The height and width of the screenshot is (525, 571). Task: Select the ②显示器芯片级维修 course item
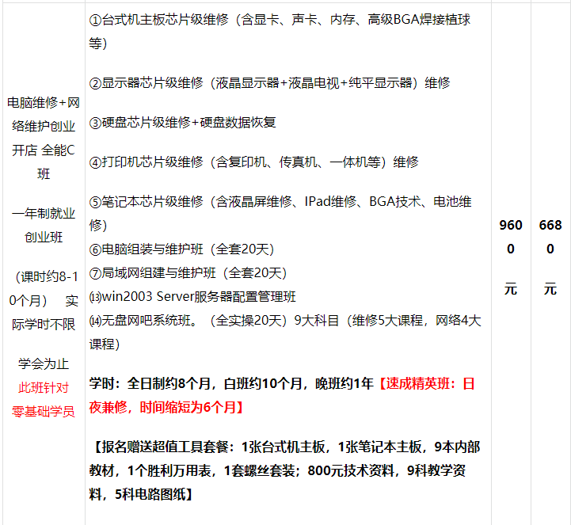269,82
